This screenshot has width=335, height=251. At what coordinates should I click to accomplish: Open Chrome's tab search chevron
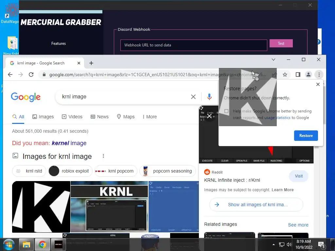click(x=273, y=59)
